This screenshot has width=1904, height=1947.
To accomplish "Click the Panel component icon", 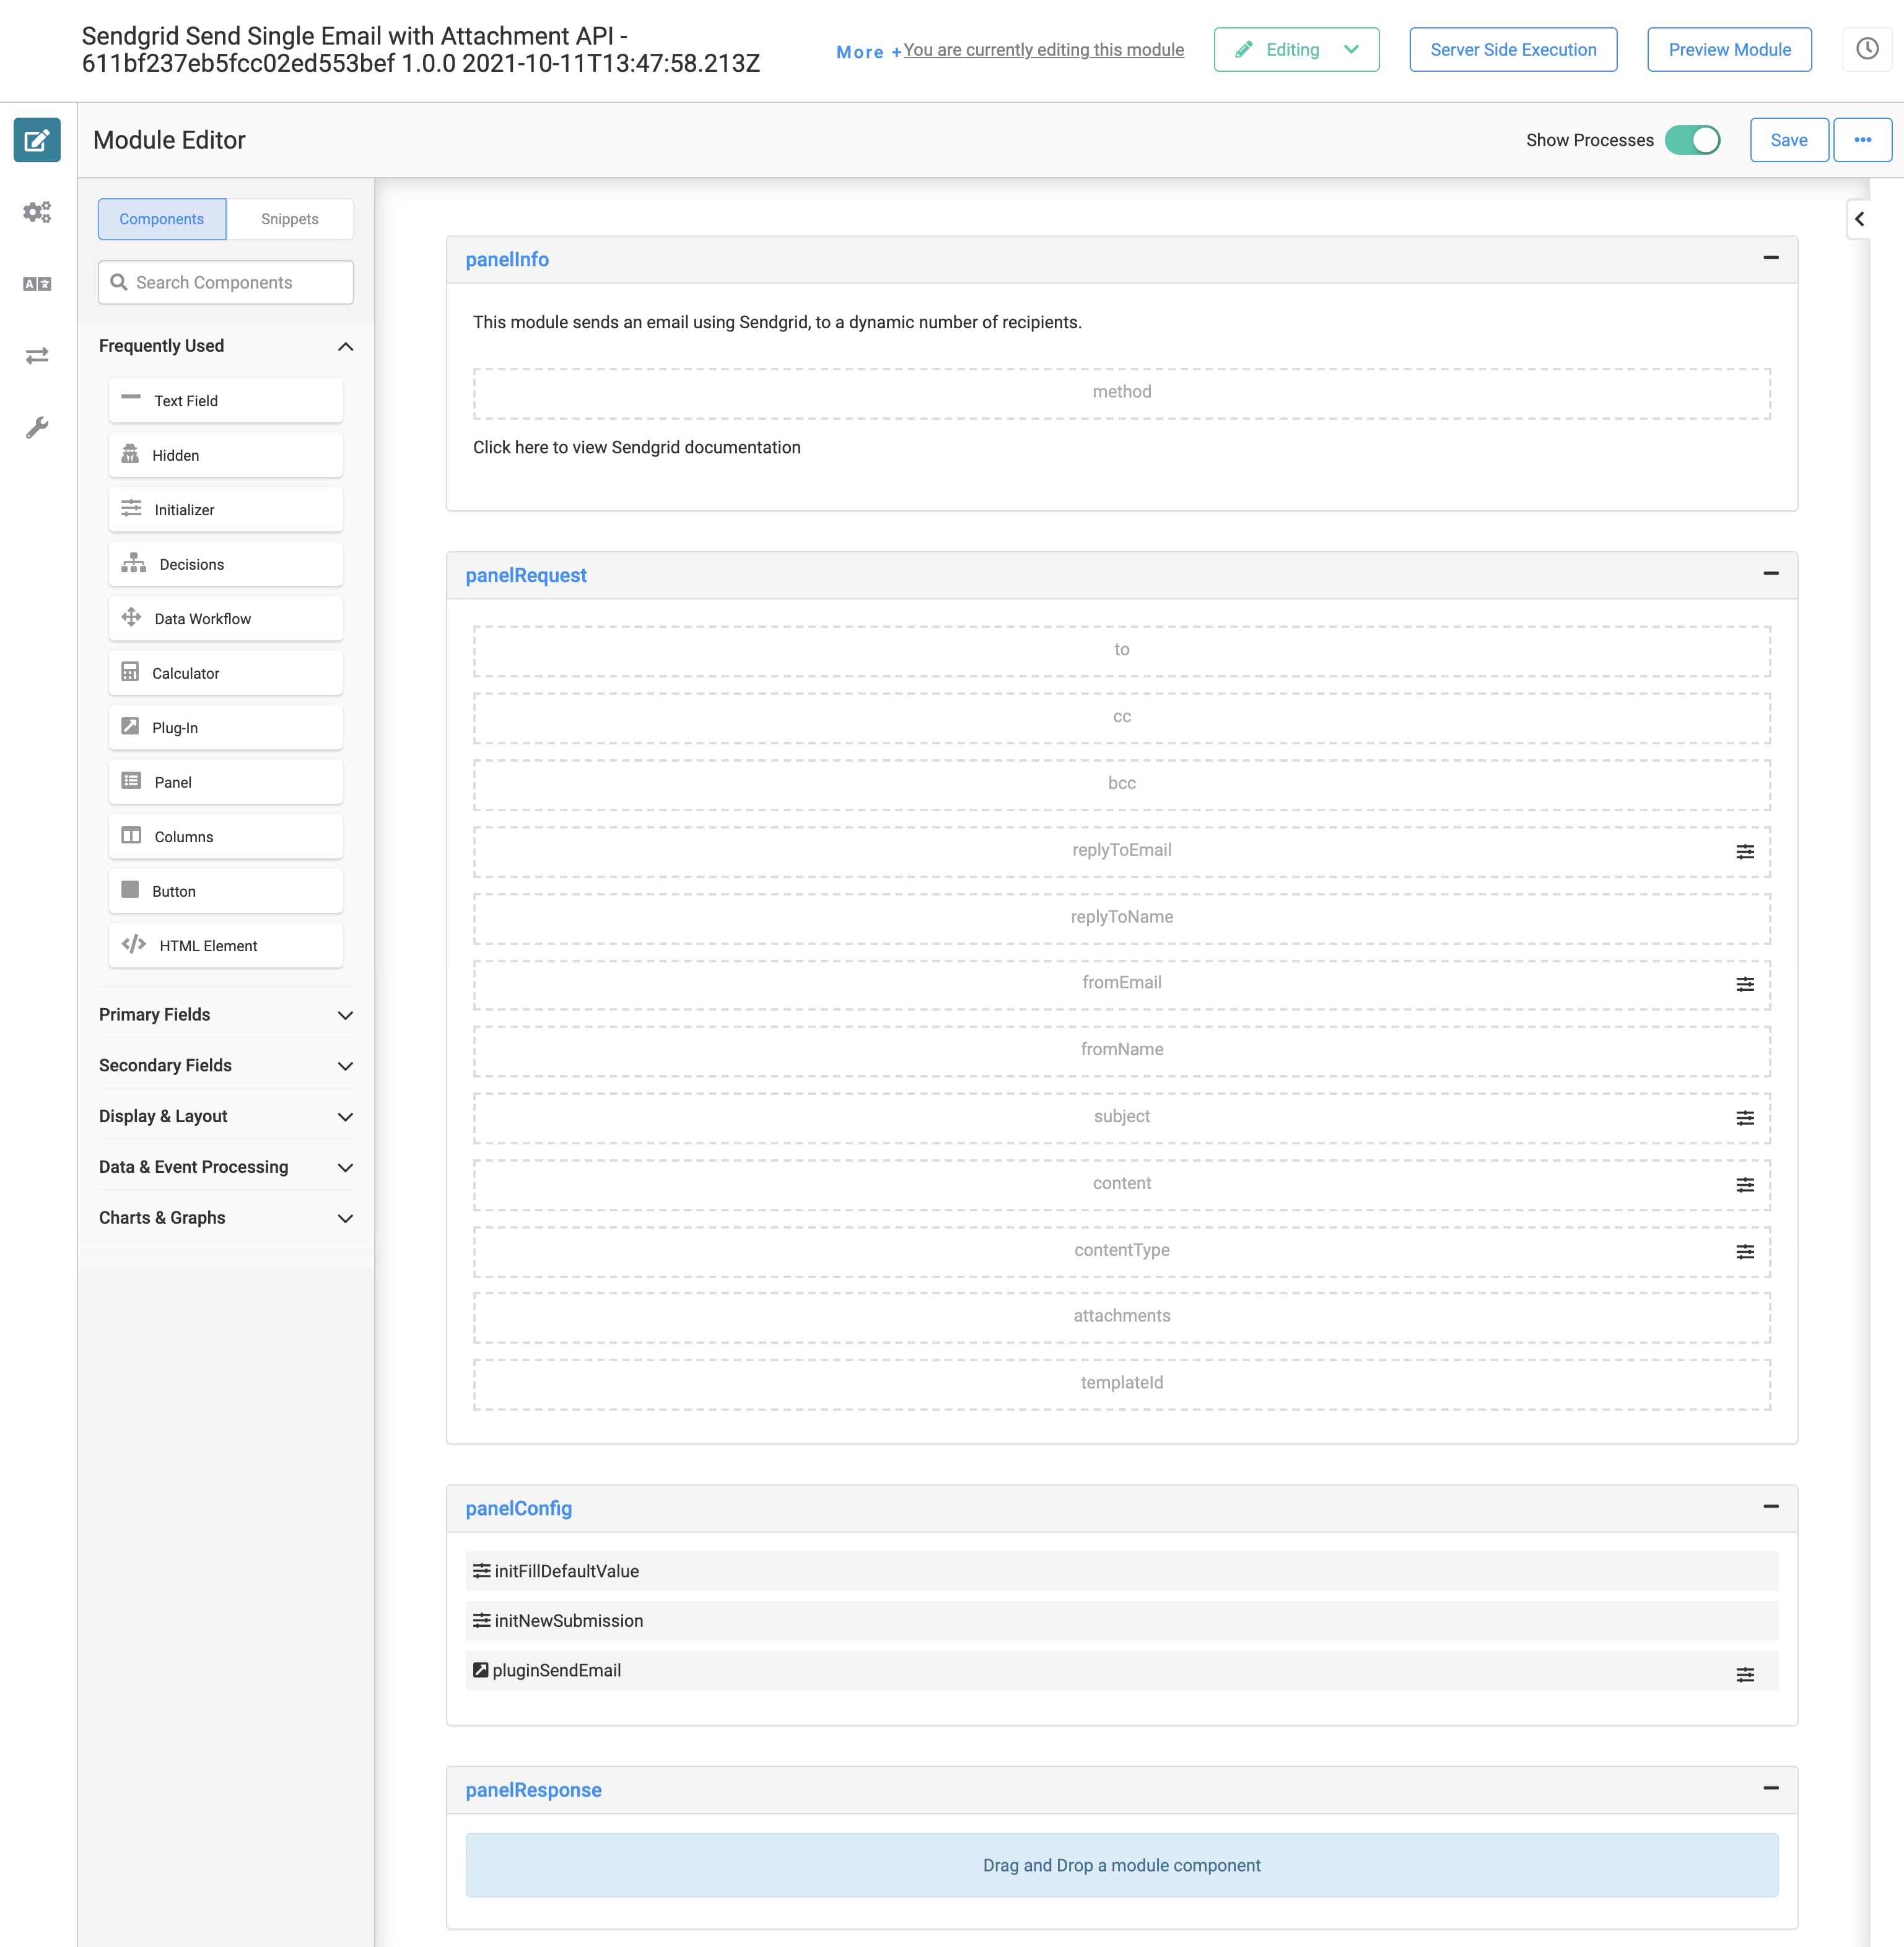I will tap(131, 781).
